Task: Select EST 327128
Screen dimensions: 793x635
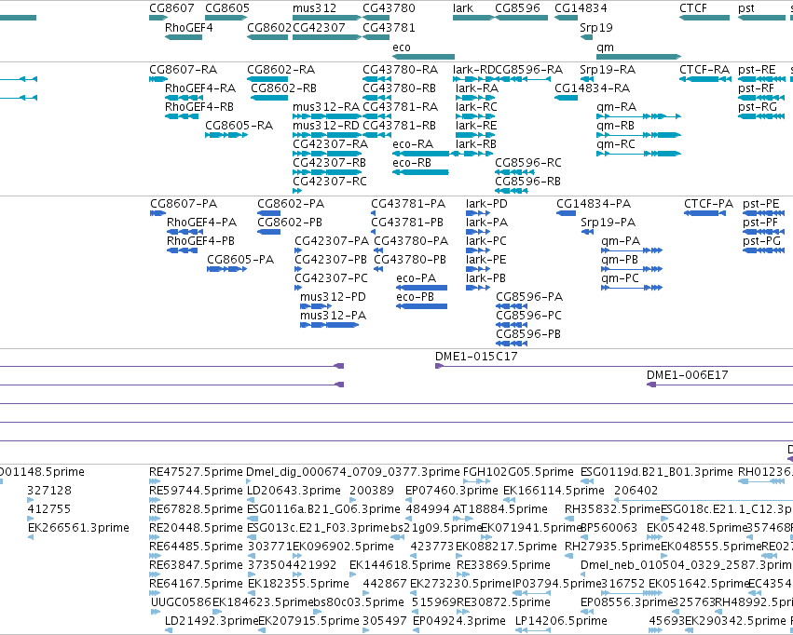Action: pos(49,491)
